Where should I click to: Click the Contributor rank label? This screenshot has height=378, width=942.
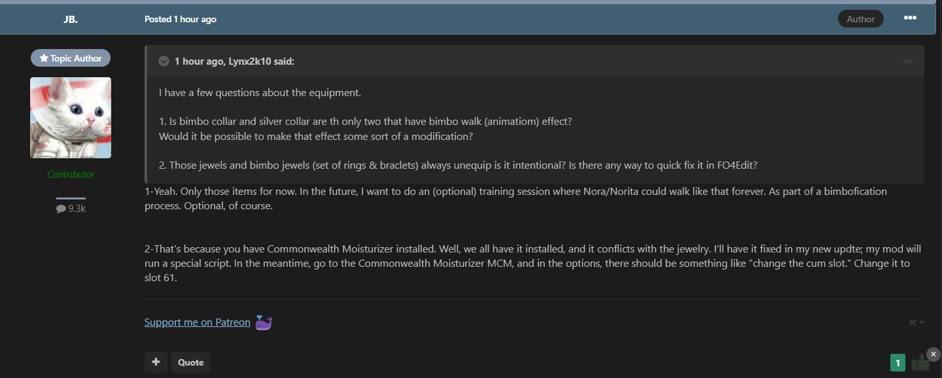click(x=71, y=175)
